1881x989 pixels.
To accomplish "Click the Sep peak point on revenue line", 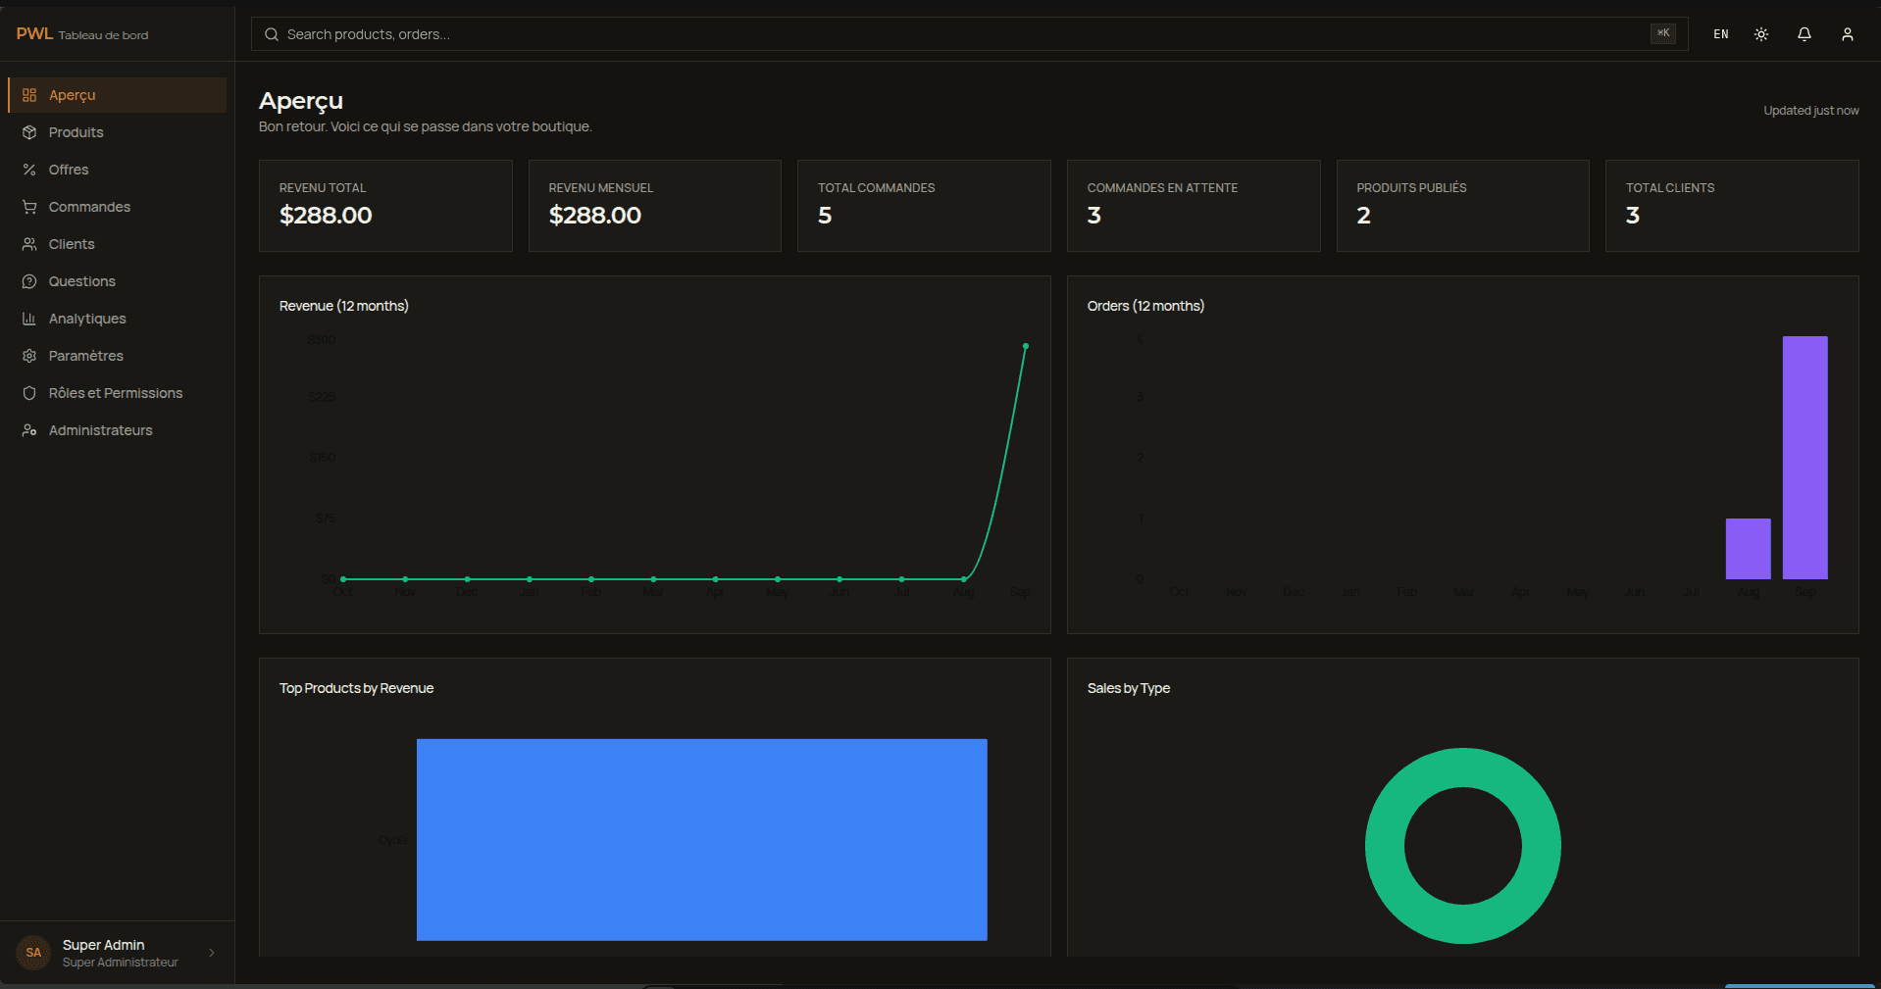I will tap(1026, 346).
